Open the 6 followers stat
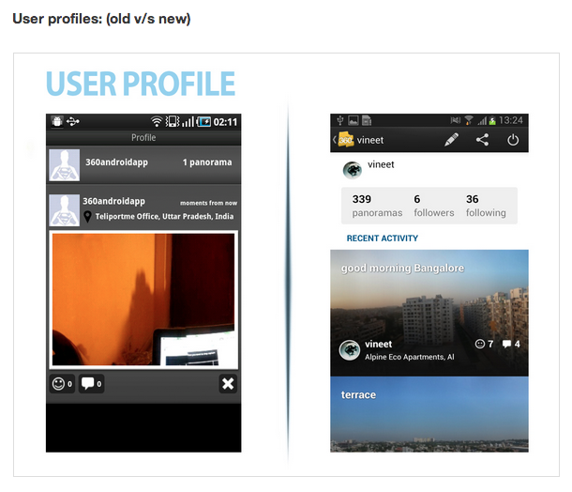Screen dimensions: 572x492 [x=434, y=206]
